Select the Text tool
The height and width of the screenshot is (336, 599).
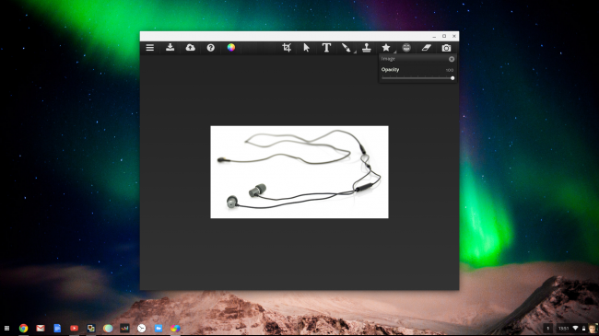coord(326,48)
